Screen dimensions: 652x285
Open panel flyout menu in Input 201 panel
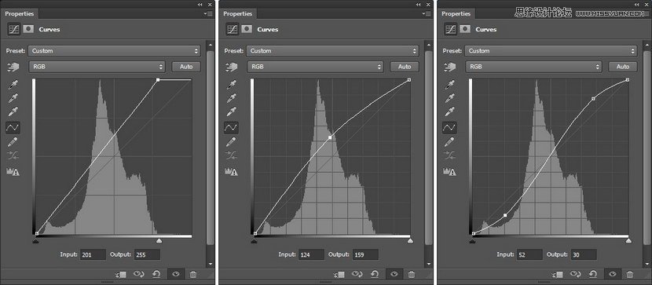coord(208,13)
